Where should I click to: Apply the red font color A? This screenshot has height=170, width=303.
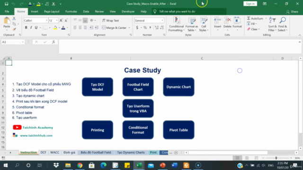(x=63, y=27)
